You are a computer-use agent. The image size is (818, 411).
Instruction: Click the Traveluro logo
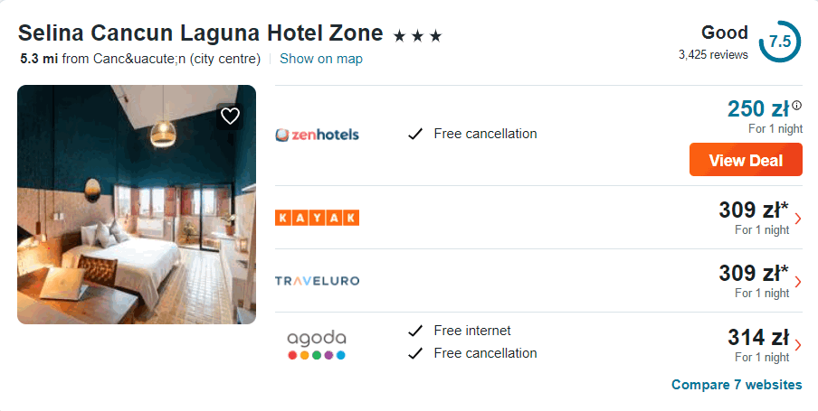coord(317,281)
